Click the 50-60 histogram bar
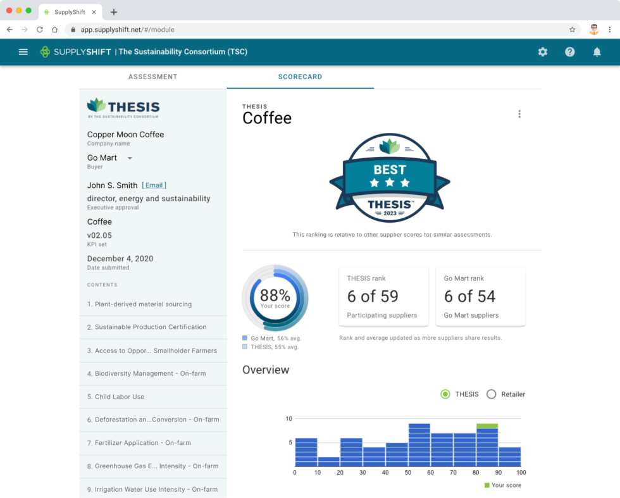620x498 pixels. 419,445
